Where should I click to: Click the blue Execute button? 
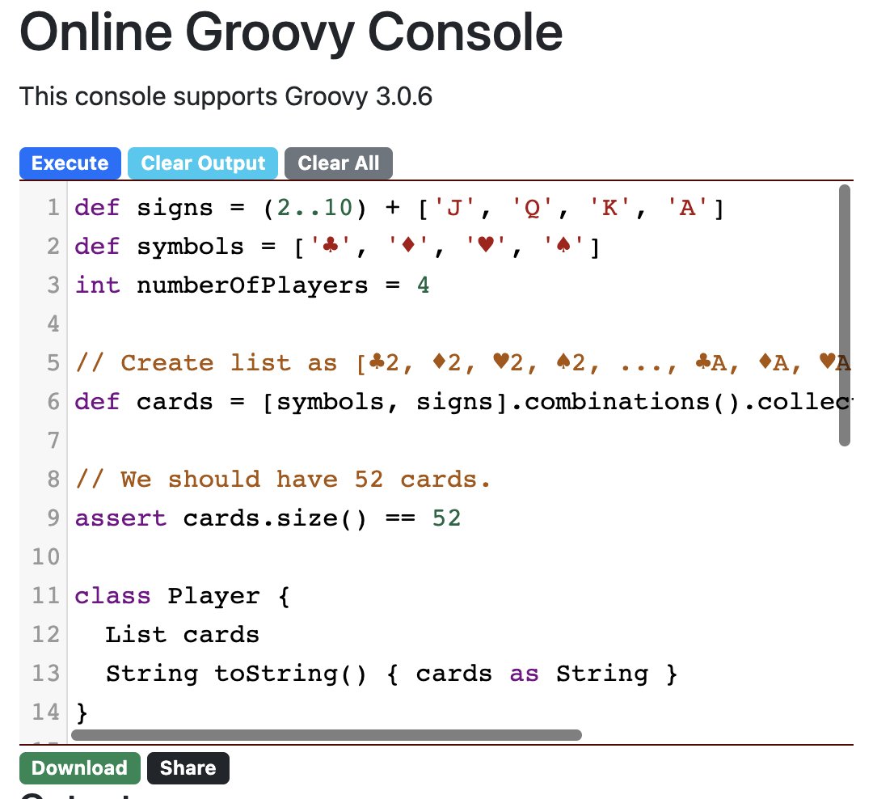point(70,163)
